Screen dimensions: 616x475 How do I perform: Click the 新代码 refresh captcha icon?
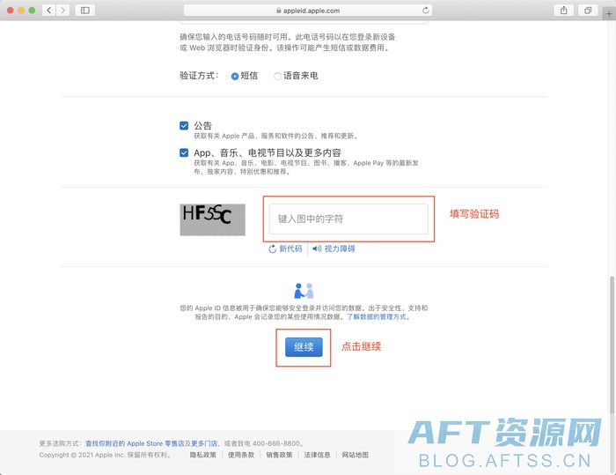tap(273, 249)
